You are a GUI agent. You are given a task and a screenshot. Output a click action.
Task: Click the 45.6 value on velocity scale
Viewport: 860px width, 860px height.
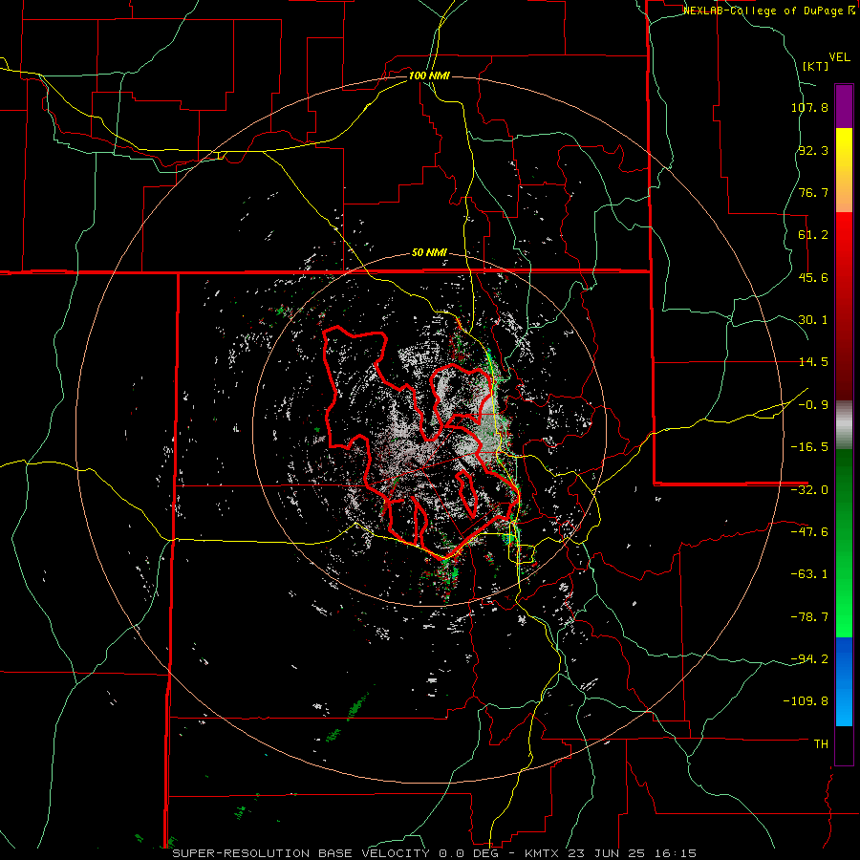click(813, 277)
